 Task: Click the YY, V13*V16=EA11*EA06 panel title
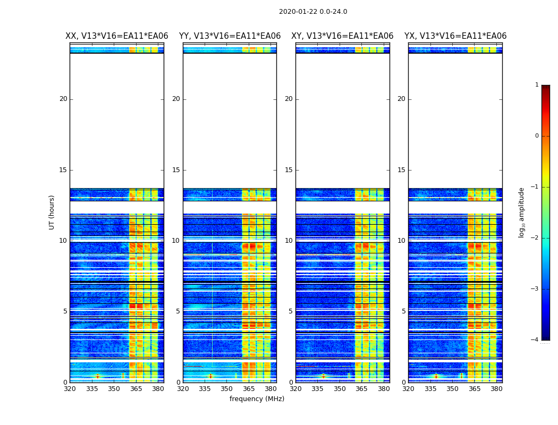[x=230, y=36]
